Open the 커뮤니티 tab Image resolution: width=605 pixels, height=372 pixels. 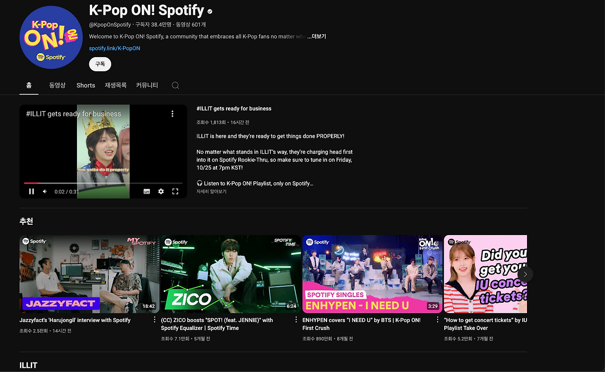point(147,85)
